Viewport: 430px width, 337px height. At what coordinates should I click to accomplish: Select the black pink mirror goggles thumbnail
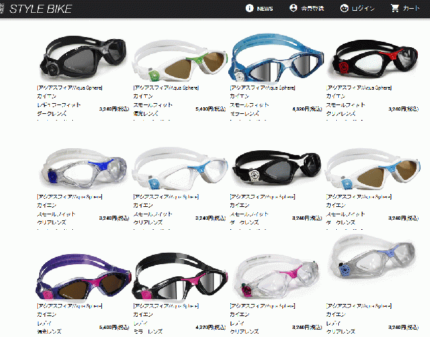pos(180,276)
